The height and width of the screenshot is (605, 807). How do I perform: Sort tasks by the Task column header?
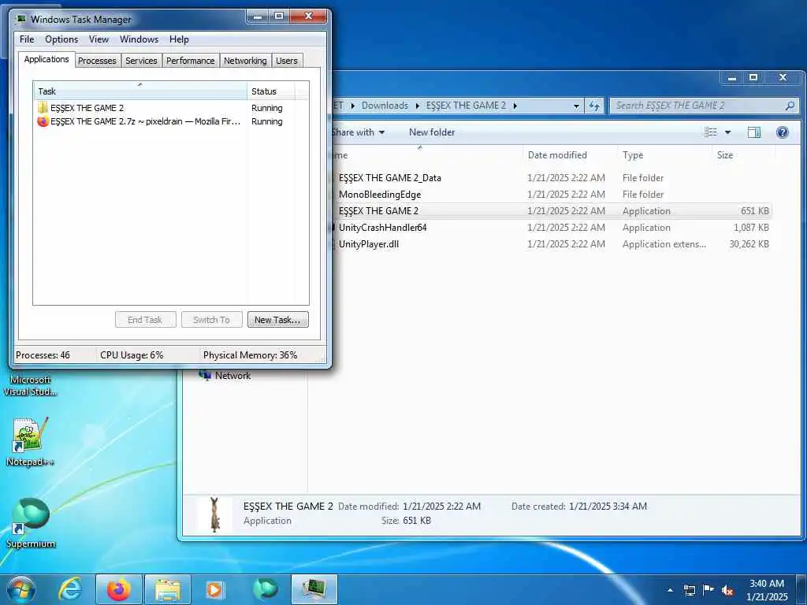(140, 91)
